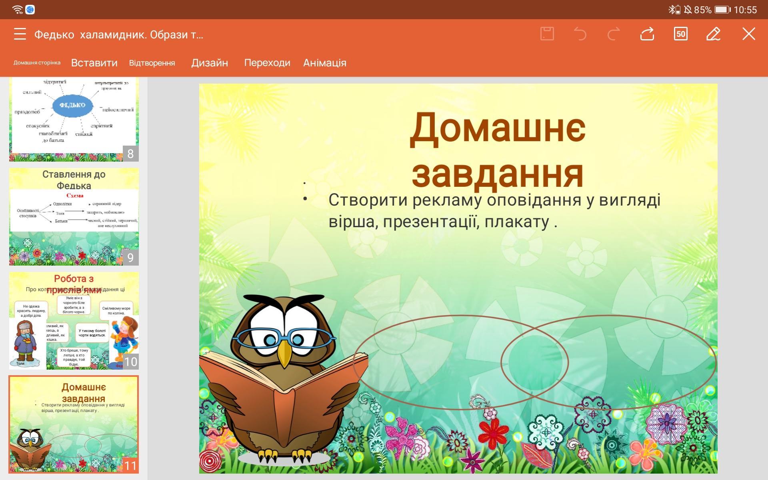768x480 pixels.
Task: Open the hamburger menu
Action: click(x=20, y=34)
